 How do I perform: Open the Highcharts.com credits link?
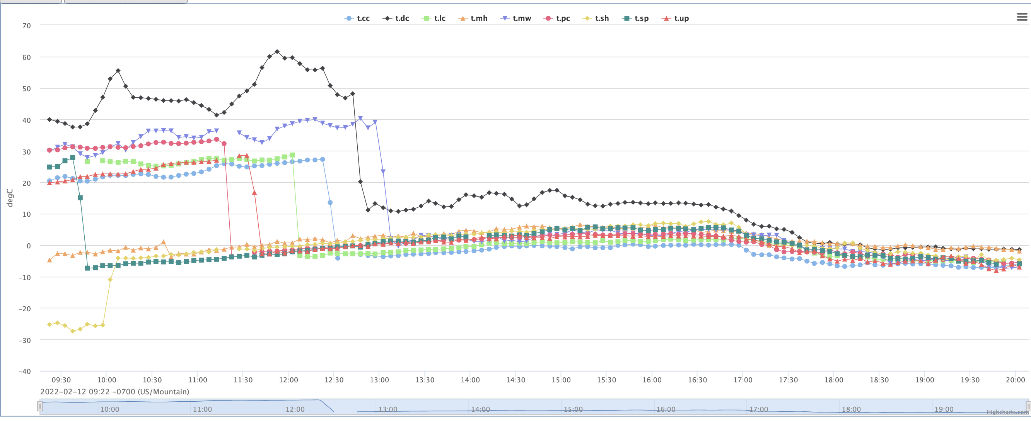pos(1007,412)
